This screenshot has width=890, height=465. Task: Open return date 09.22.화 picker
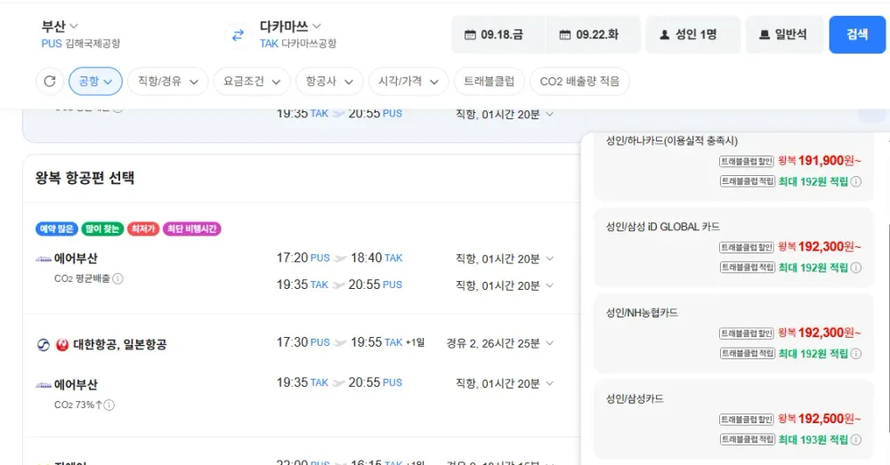point(593,35)
